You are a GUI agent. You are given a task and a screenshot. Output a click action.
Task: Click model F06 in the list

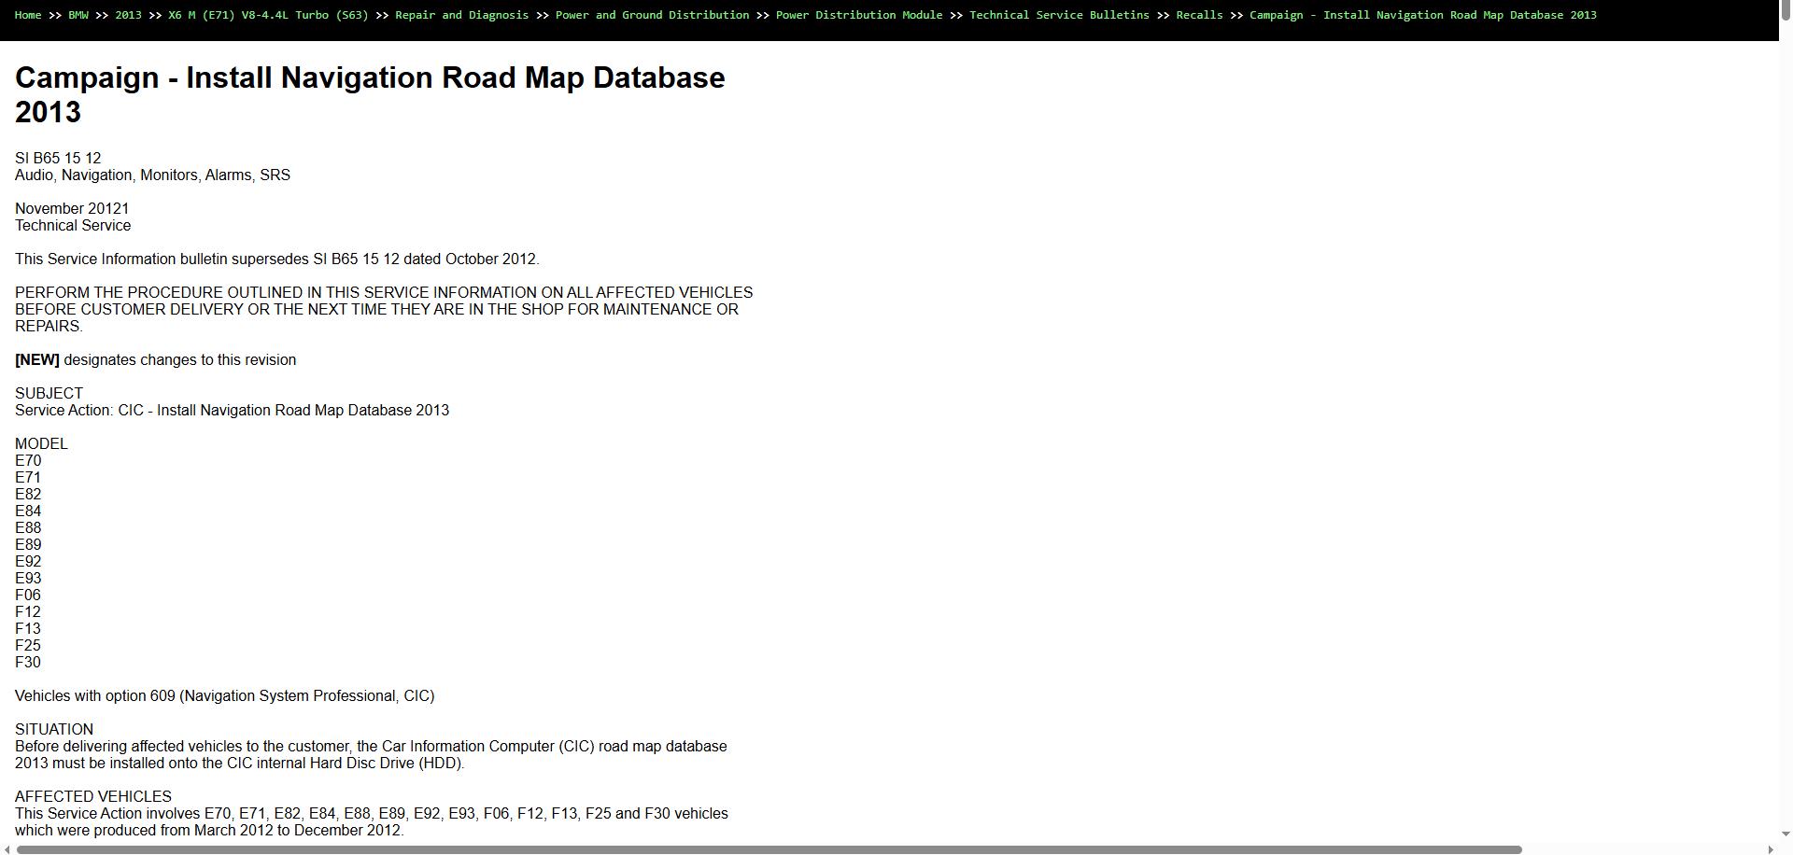[x=28, y=596]
